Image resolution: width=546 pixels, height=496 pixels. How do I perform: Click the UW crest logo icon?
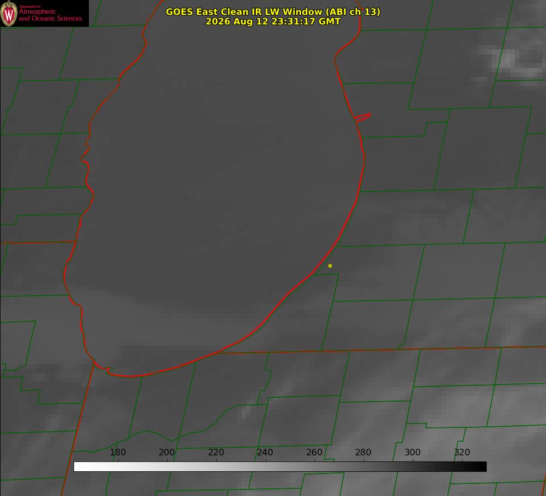(x=9, y=13)
